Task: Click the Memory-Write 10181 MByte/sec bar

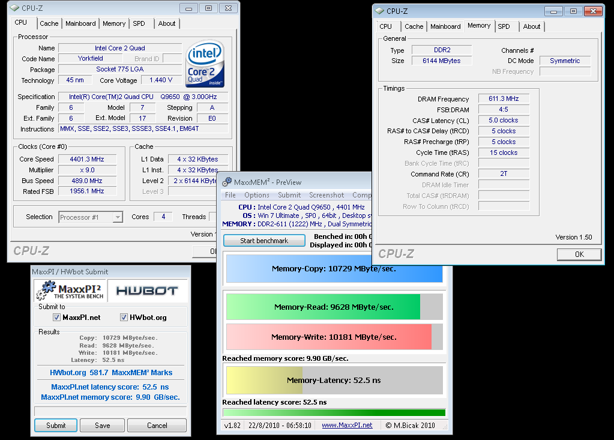Action: pos(334,337)
